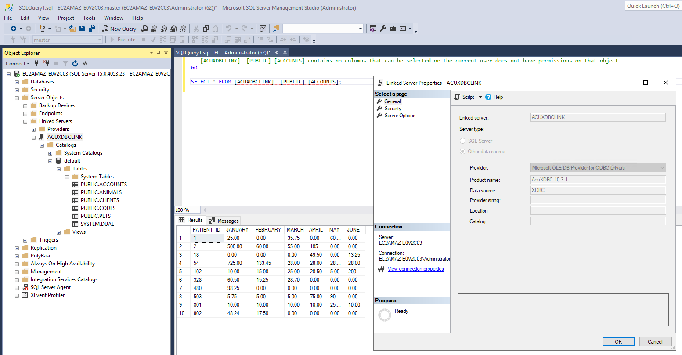
Task: Select SQL Server Agent node
Action: coord(51,287)
